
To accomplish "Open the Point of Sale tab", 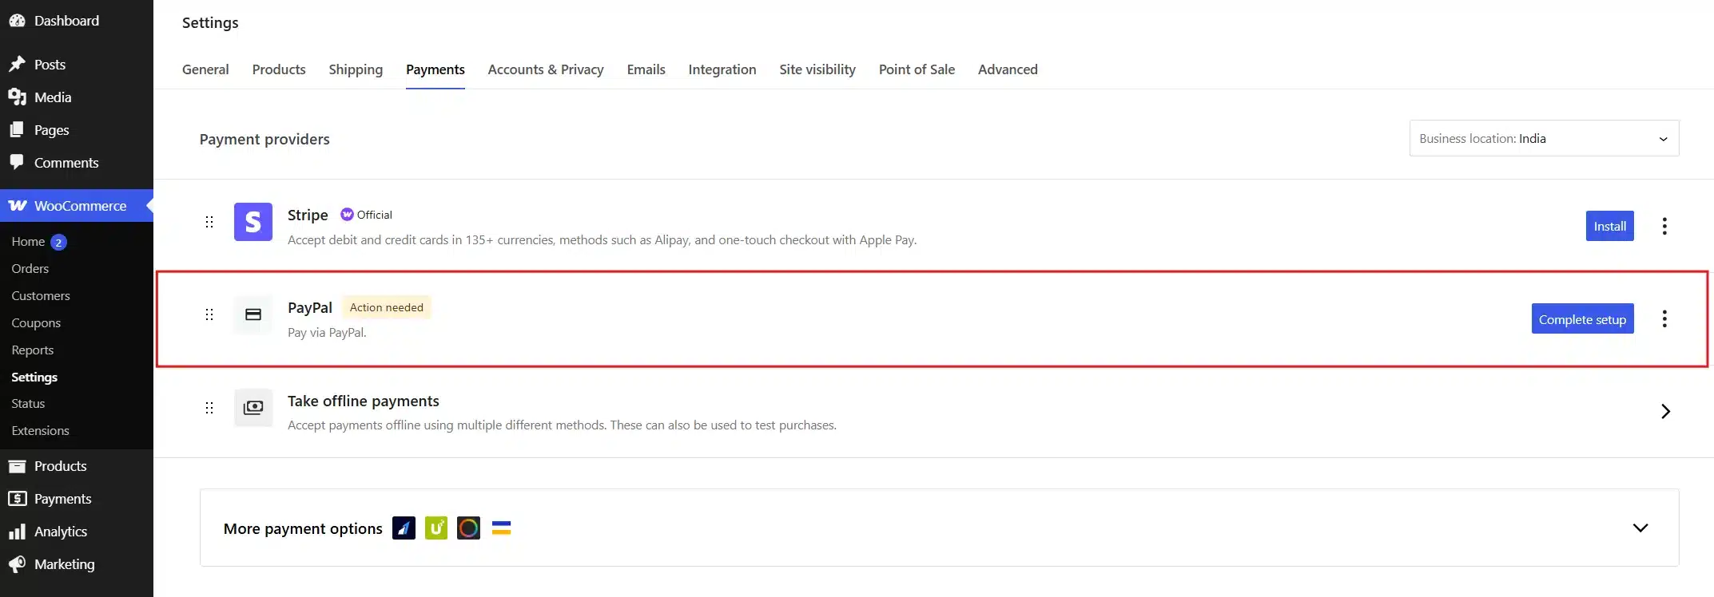I will [917, 69].
